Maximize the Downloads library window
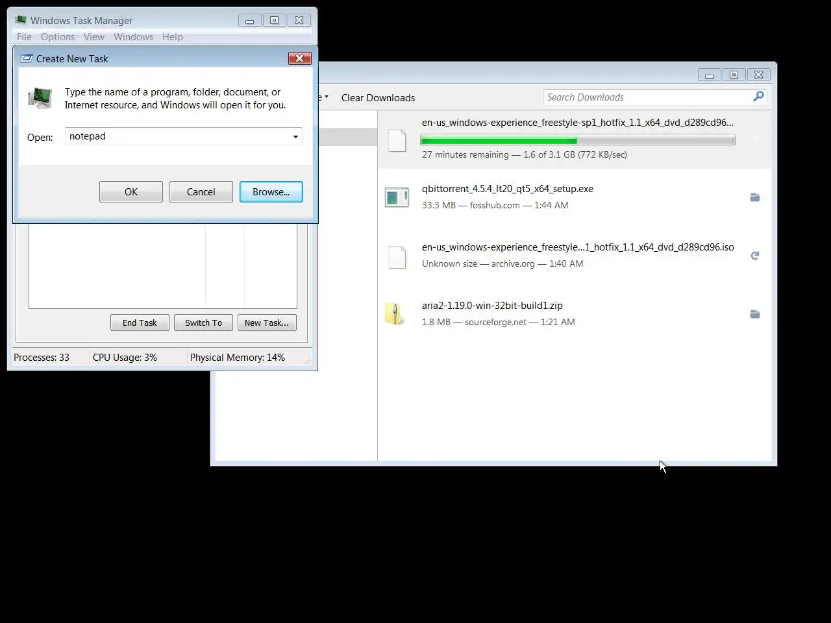Image resolution: width=831 pixels, height=623 pixels. point(734,75)
